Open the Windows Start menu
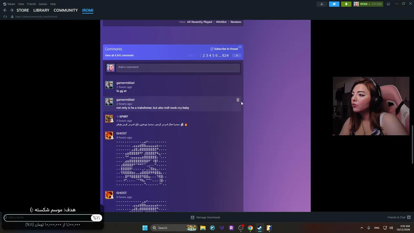This screenshot has height=233, width=414. tap(145, 228)
